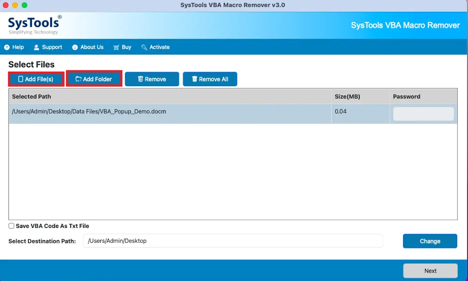Maximize the window with green button
This screenshot has width=468, height=281.
click(x=24, y=5)
